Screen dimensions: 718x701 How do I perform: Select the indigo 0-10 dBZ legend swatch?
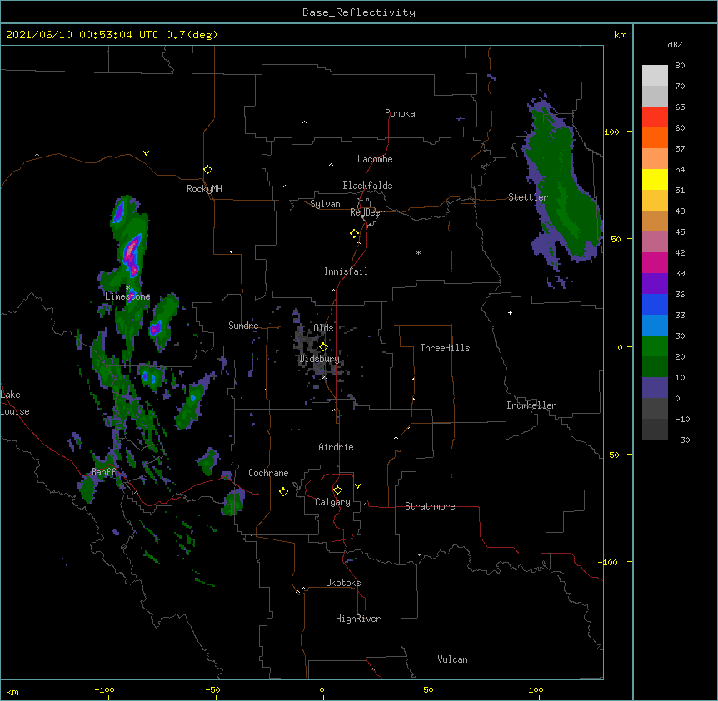[655, 388]
